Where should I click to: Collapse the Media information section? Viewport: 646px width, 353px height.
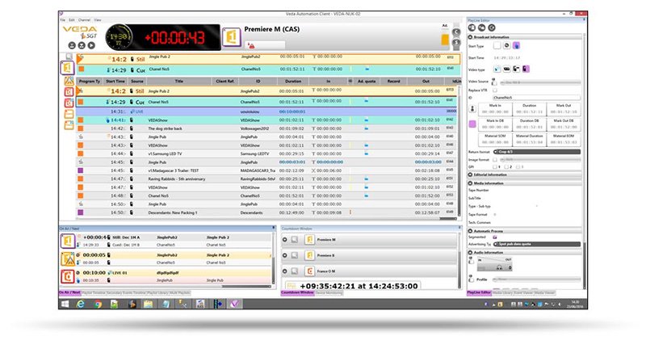470,183
